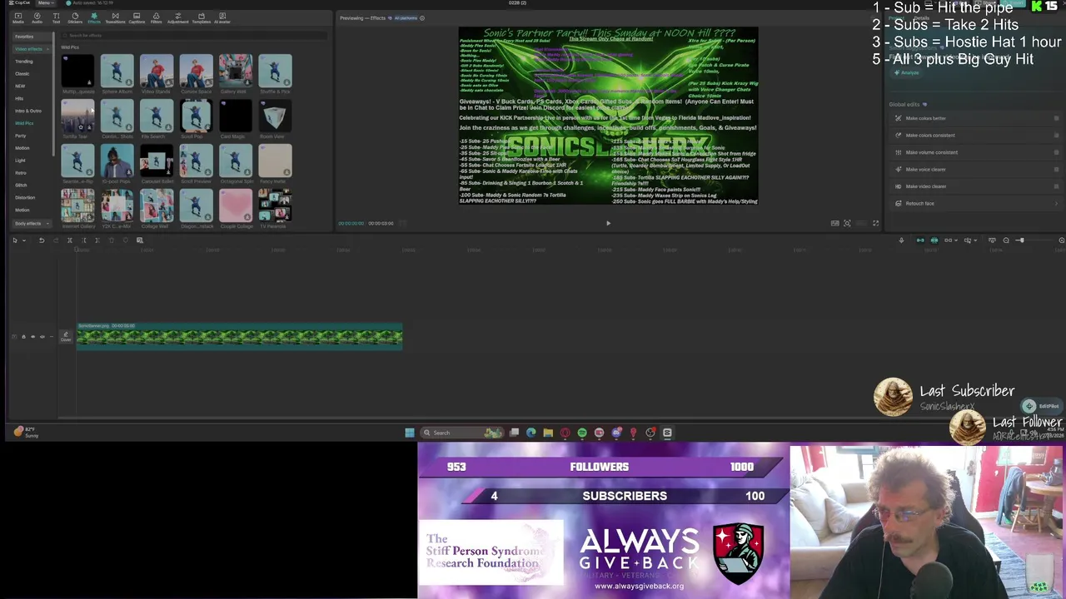Toggle Make video clearer
Image resolution: width=1066 pixels, height=599 pixels.
click(x=1056, y=186)
